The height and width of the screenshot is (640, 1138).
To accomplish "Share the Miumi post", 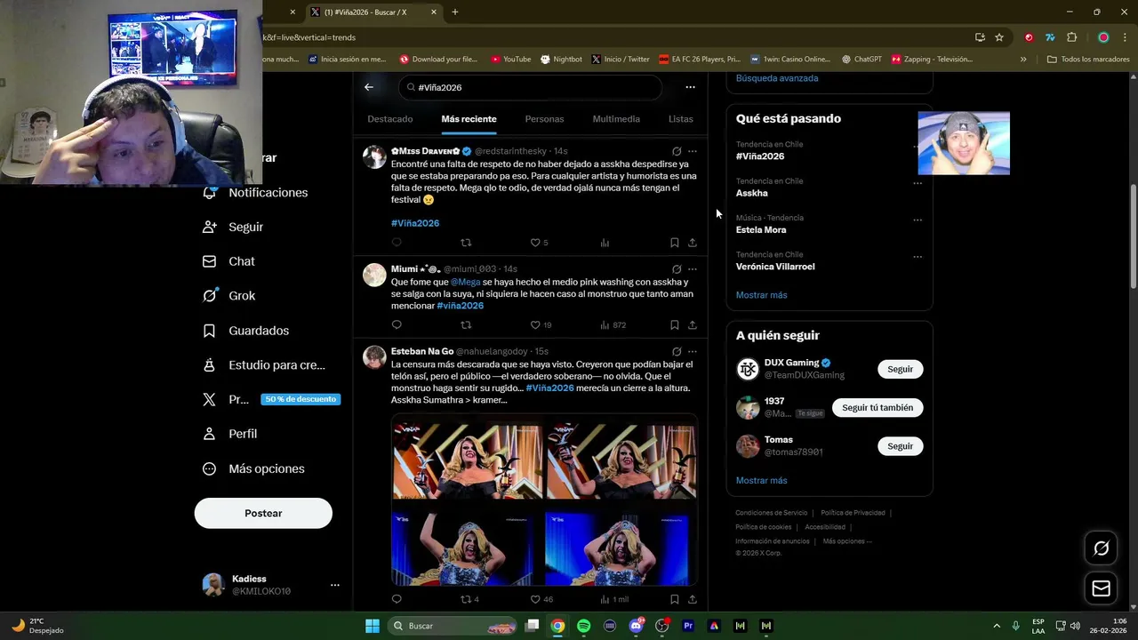I will 693,324.
